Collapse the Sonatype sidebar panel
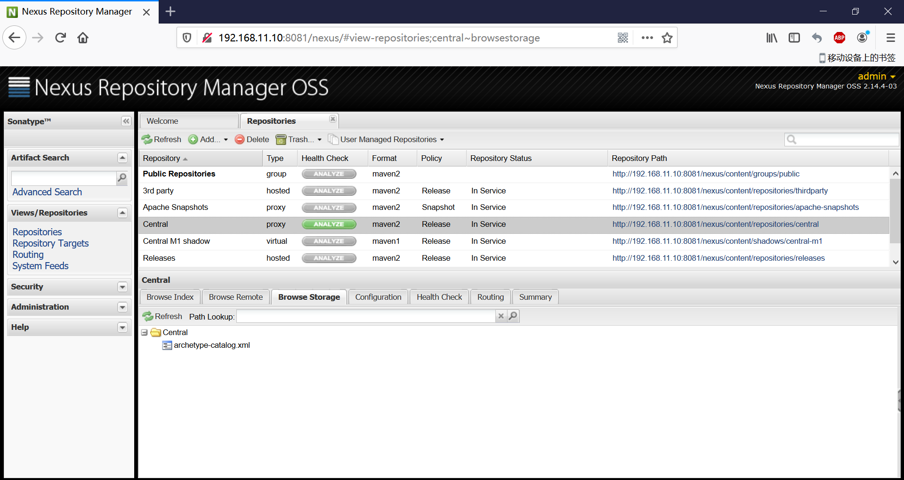Viewport: 904px width, 480px height. pyautogui.click(x=126, y=121)
